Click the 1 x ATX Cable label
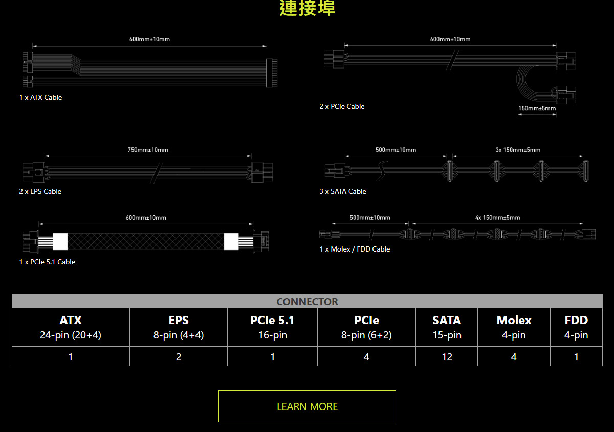The image size is (614, 432). (40, 97)
